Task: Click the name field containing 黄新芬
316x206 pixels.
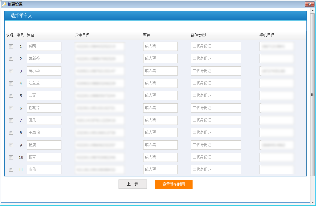Action: (x=44, y=59)
